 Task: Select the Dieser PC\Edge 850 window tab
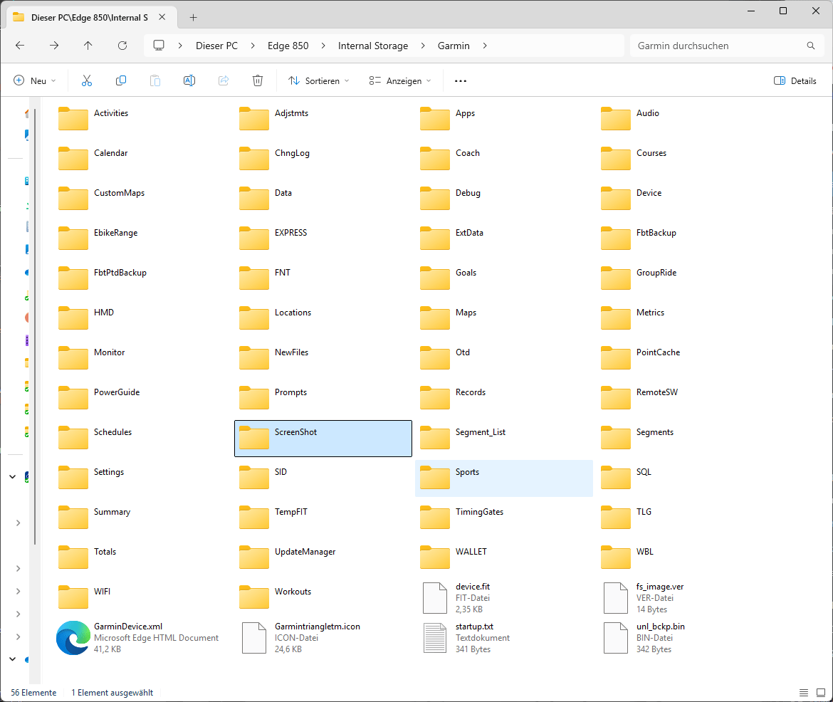tap(89, 18)
